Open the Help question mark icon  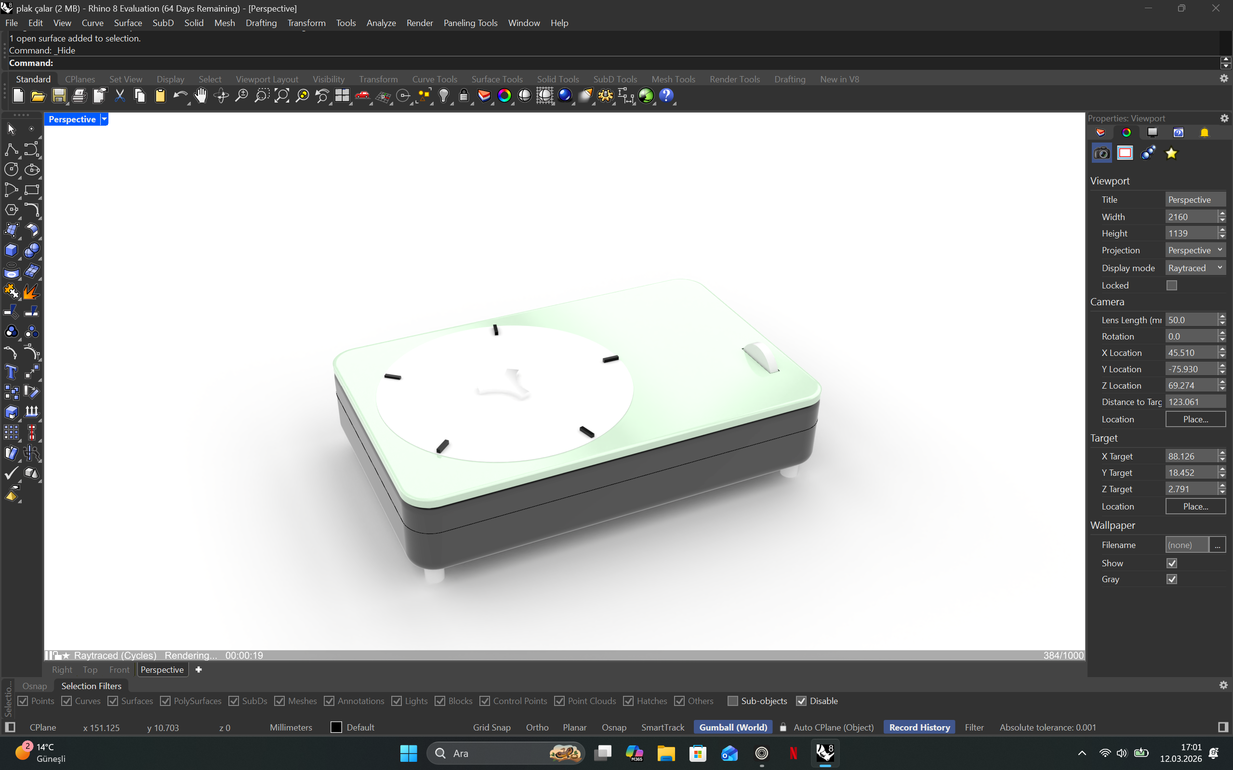666,96
